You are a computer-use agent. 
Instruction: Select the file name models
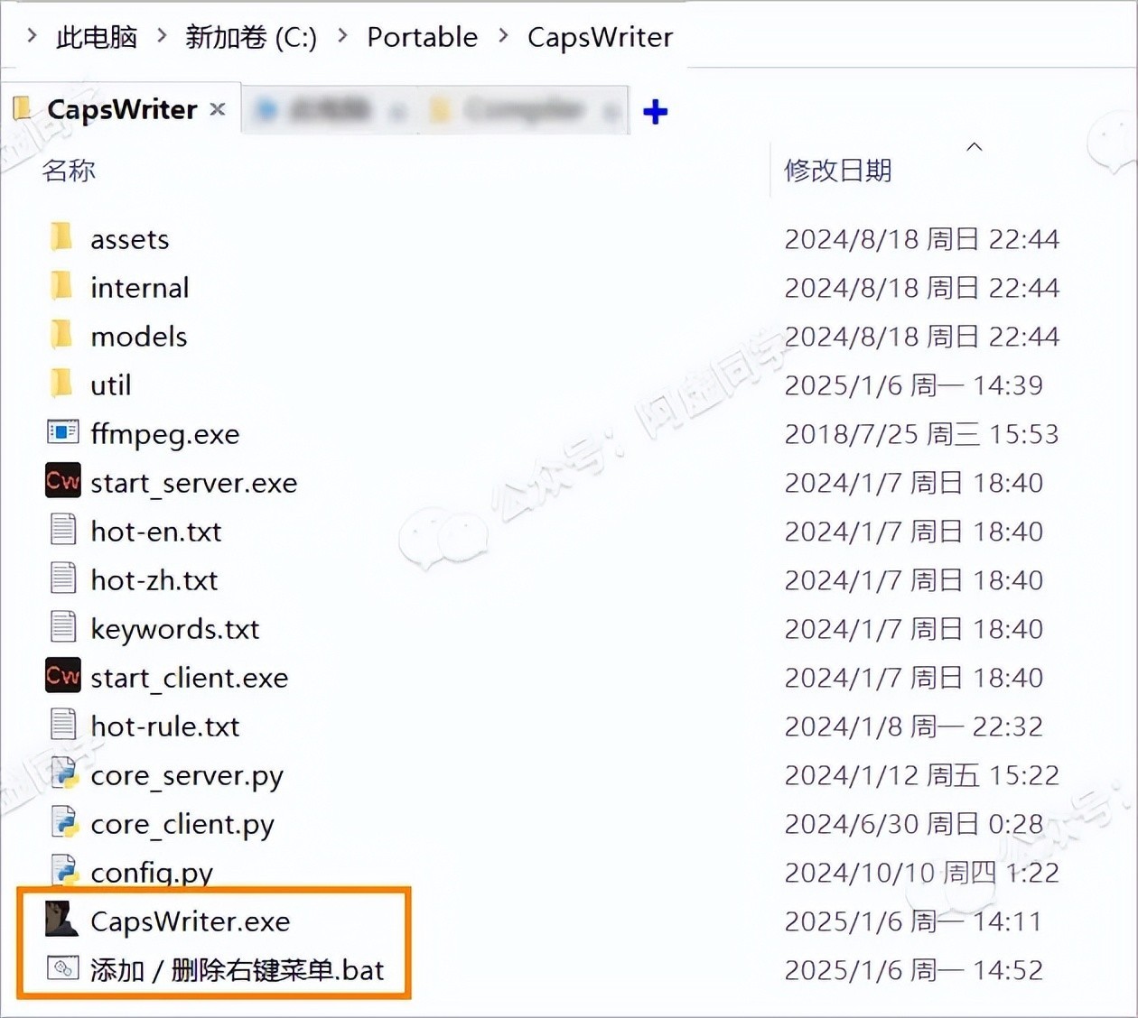[139, 337]
